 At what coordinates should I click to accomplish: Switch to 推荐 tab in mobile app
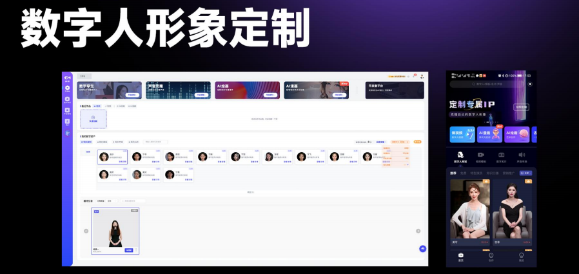pyautogui.click(x=453, y=173)
